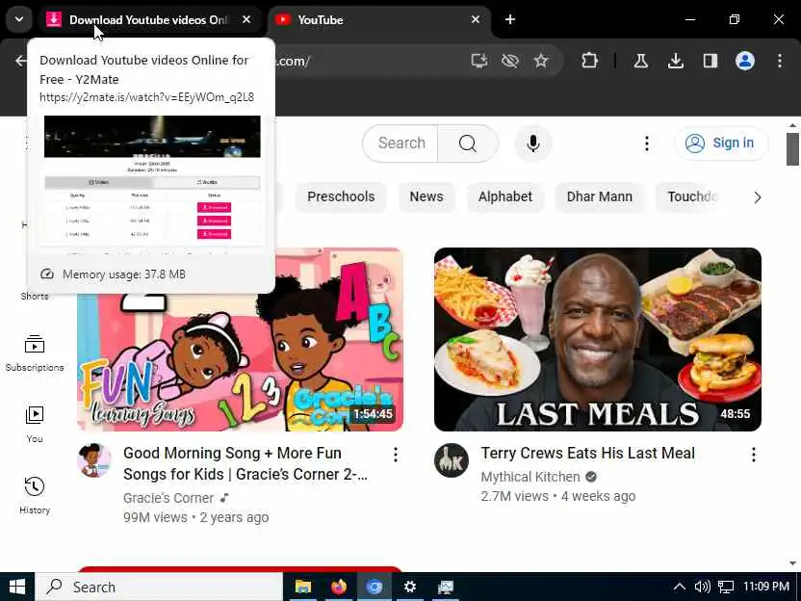Image resolution: width=801 pixels, height=601 pixels.
Task: Open Terry Crews Eats His Last Meal title
Action: coord(587,453)
